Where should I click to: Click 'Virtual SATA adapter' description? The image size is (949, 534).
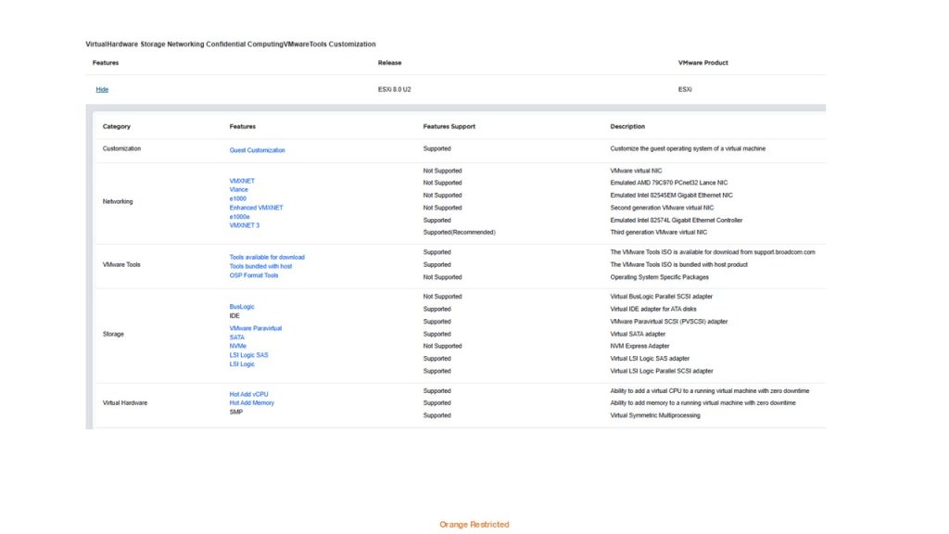pos(638,334)
